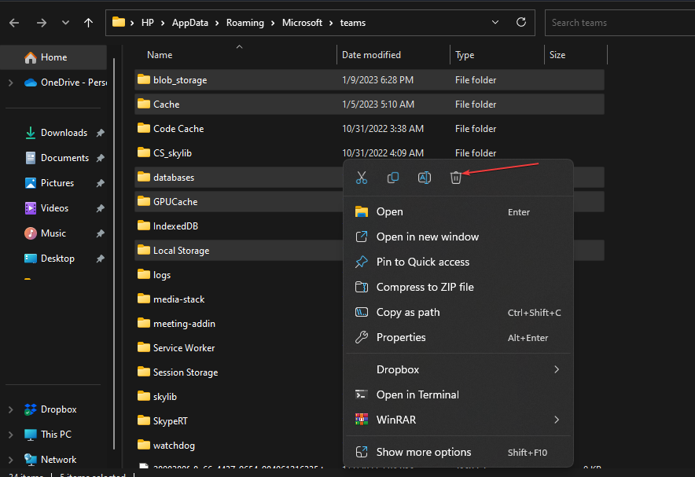
Task: Open Dropbox in navigation pane
Action: click(50, 409)
